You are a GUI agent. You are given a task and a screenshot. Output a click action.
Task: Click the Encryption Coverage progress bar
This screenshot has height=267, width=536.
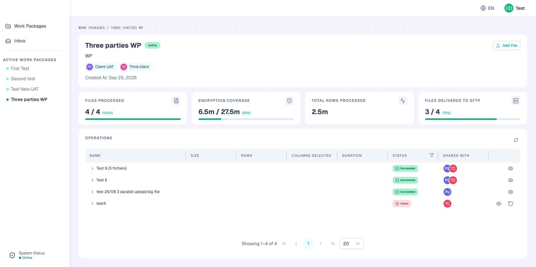pyautogui.click(x=246, y=119)
